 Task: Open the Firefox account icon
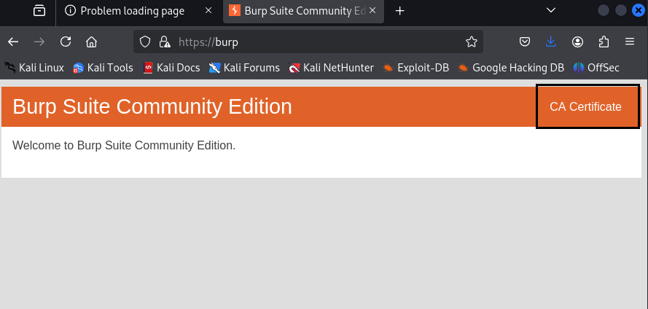point(577,42)
